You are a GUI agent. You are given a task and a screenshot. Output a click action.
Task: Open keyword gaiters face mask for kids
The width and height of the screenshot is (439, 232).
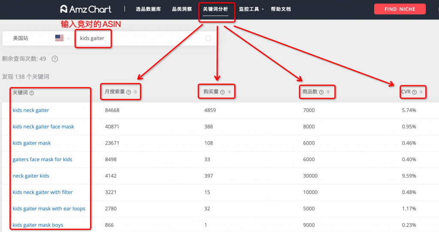pos(42,160)
